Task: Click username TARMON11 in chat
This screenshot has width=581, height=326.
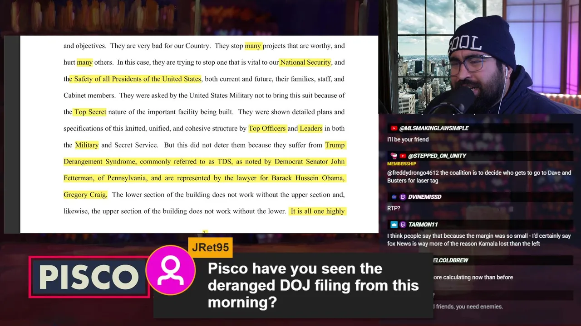Action: point(423,225)
